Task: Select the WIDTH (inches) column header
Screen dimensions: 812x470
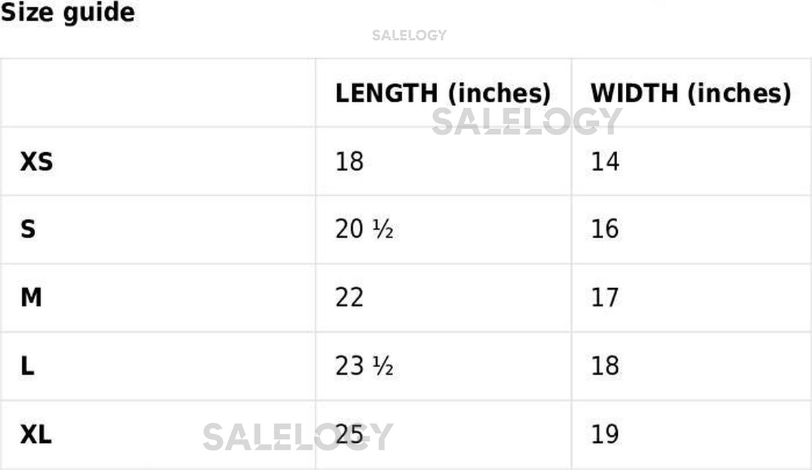Action: pos(690,93)
